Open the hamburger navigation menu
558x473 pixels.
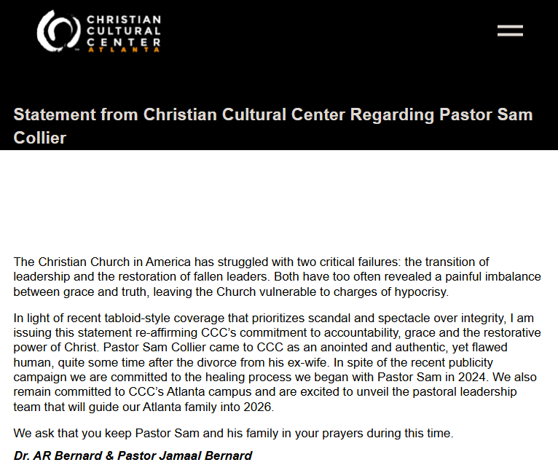tap(510, 31)
